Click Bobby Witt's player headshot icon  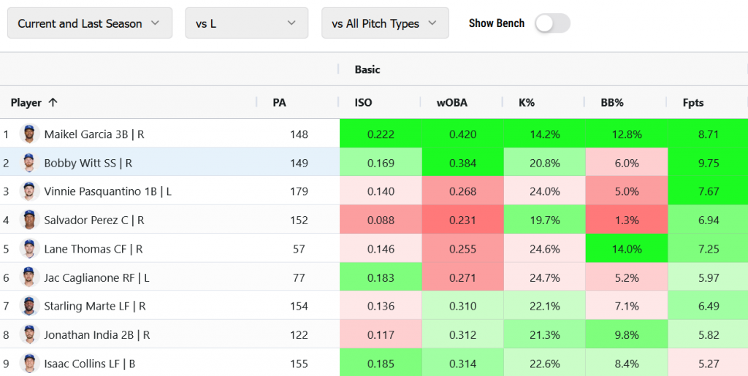(x=29, y=163)
